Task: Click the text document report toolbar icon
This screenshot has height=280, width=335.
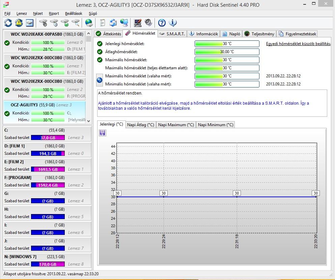Action: (x=103, y=23)
